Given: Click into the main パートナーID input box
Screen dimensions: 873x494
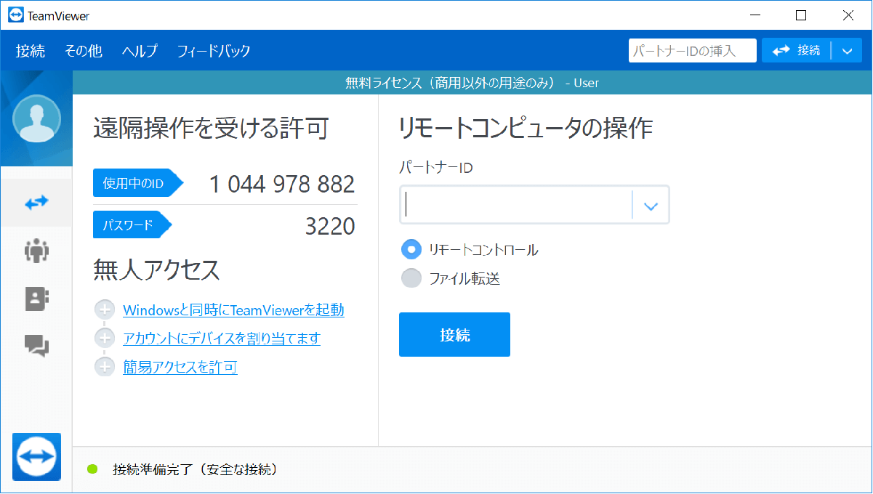Looking at the screenshot, I should point(516,206).
